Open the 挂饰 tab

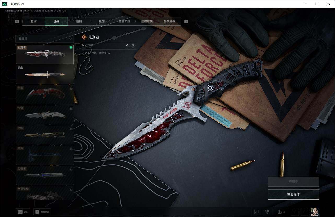point(102,21)
